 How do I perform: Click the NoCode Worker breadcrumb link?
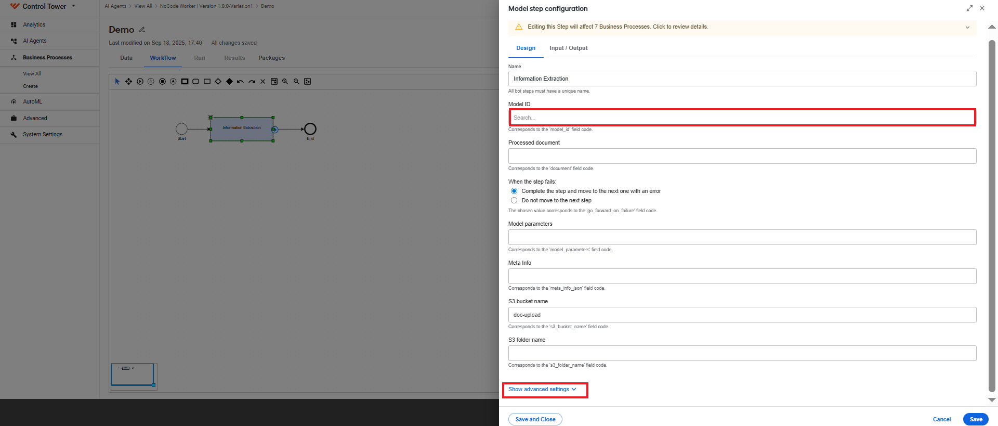click(206, 6)
